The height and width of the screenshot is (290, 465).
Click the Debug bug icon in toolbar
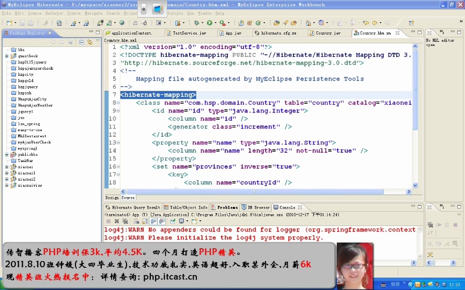coord(196,23)
